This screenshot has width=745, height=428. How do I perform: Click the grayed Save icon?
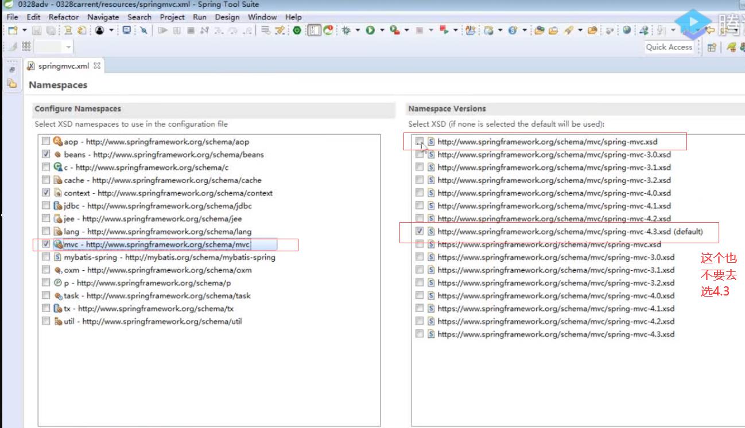click(37, 30)
